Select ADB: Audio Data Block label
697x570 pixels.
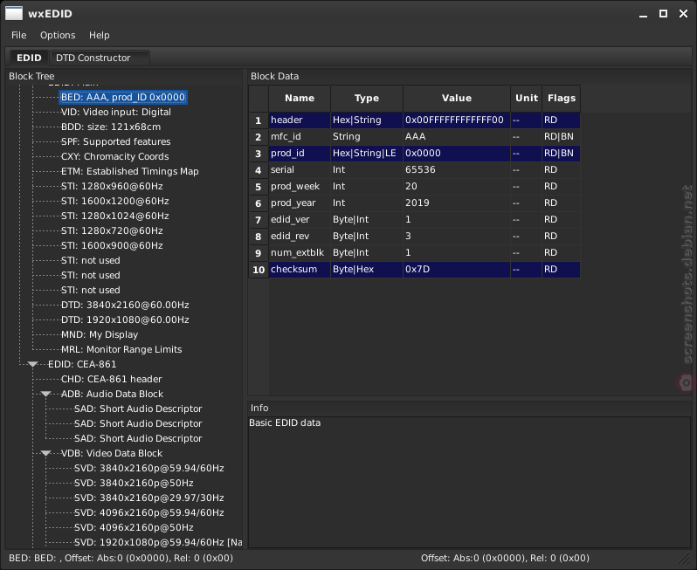pos(112,394)
